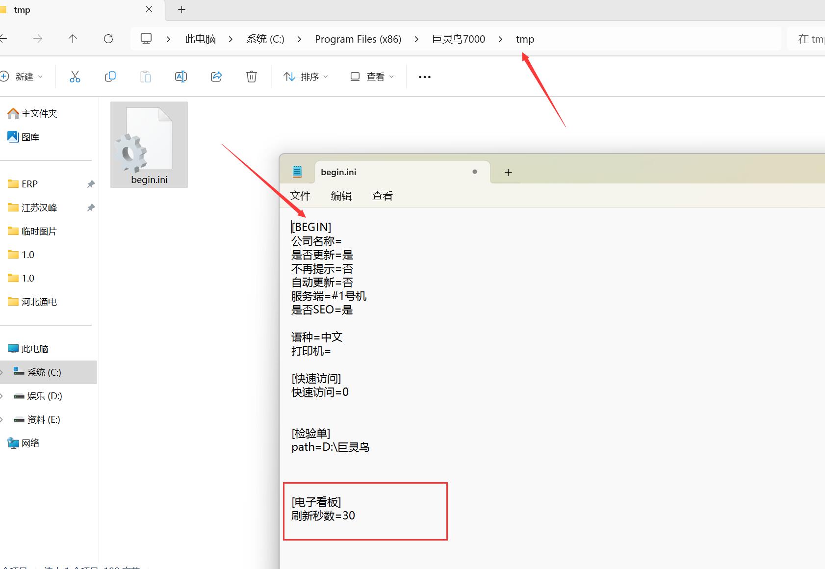Screen dimensions: 825x569
Task: Click the Share icon in toolbar
Action: click(216, 77)
